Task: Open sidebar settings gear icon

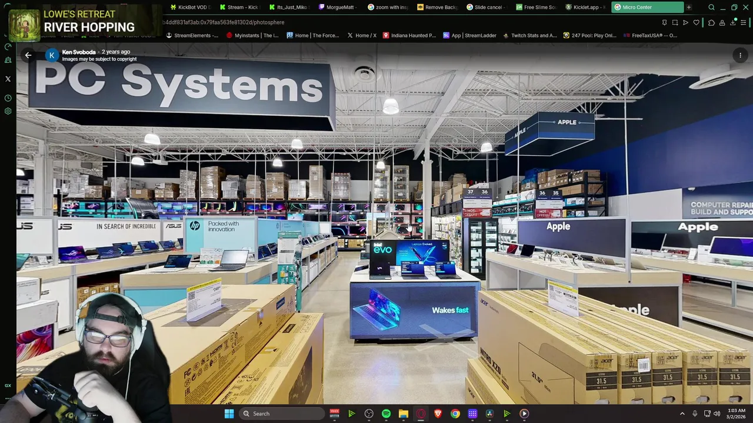Action: (x=8, y=111)
